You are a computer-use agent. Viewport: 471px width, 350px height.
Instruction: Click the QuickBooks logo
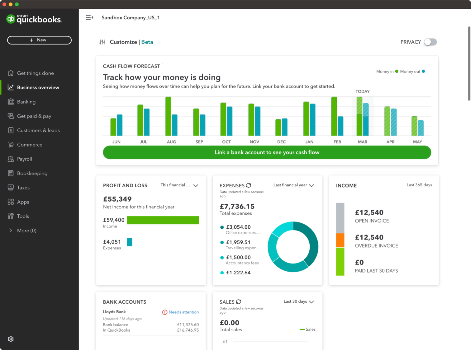click(34, 19)
